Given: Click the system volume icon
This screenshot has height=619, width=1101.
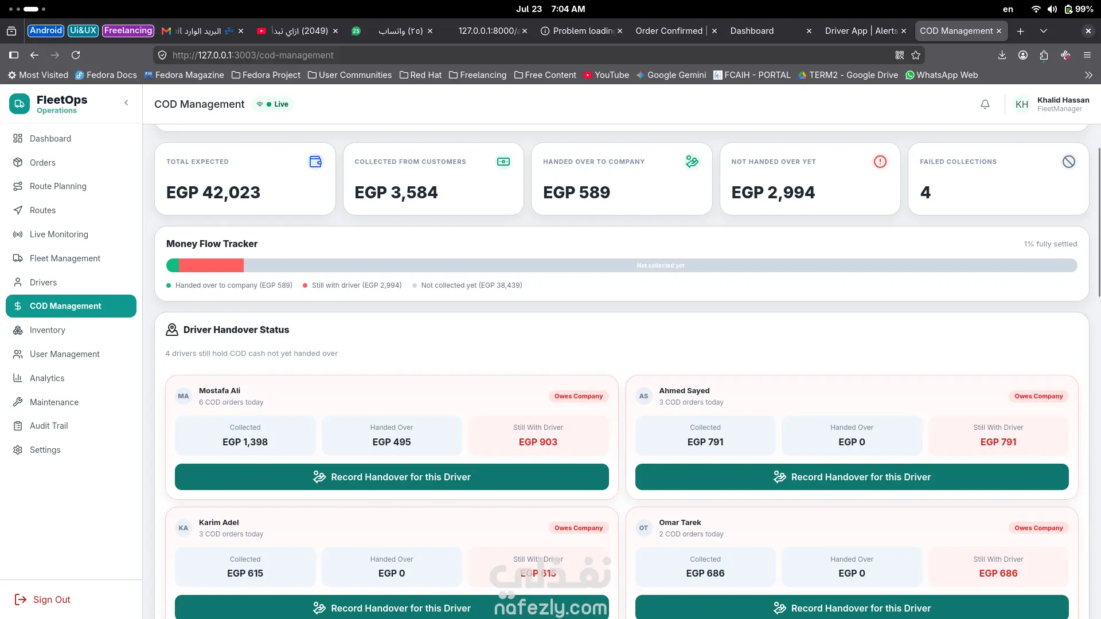Looking at the screenshot, I should coord(1052,9).
